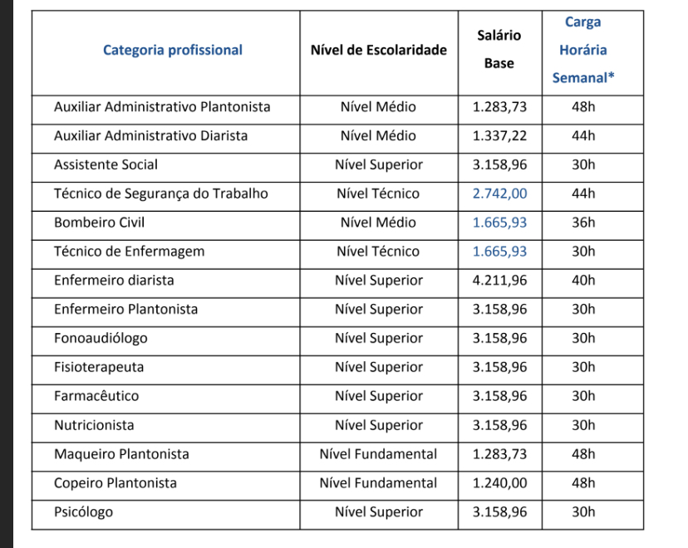The image size is (688, 548).
Task: Click the 'Fisioterapeuta' row label
Action: pos(99,367)
